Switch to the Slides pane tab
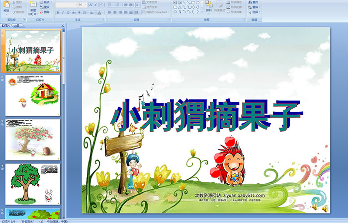This screenshot has width=348, height=223. click(x=6, y=25)
